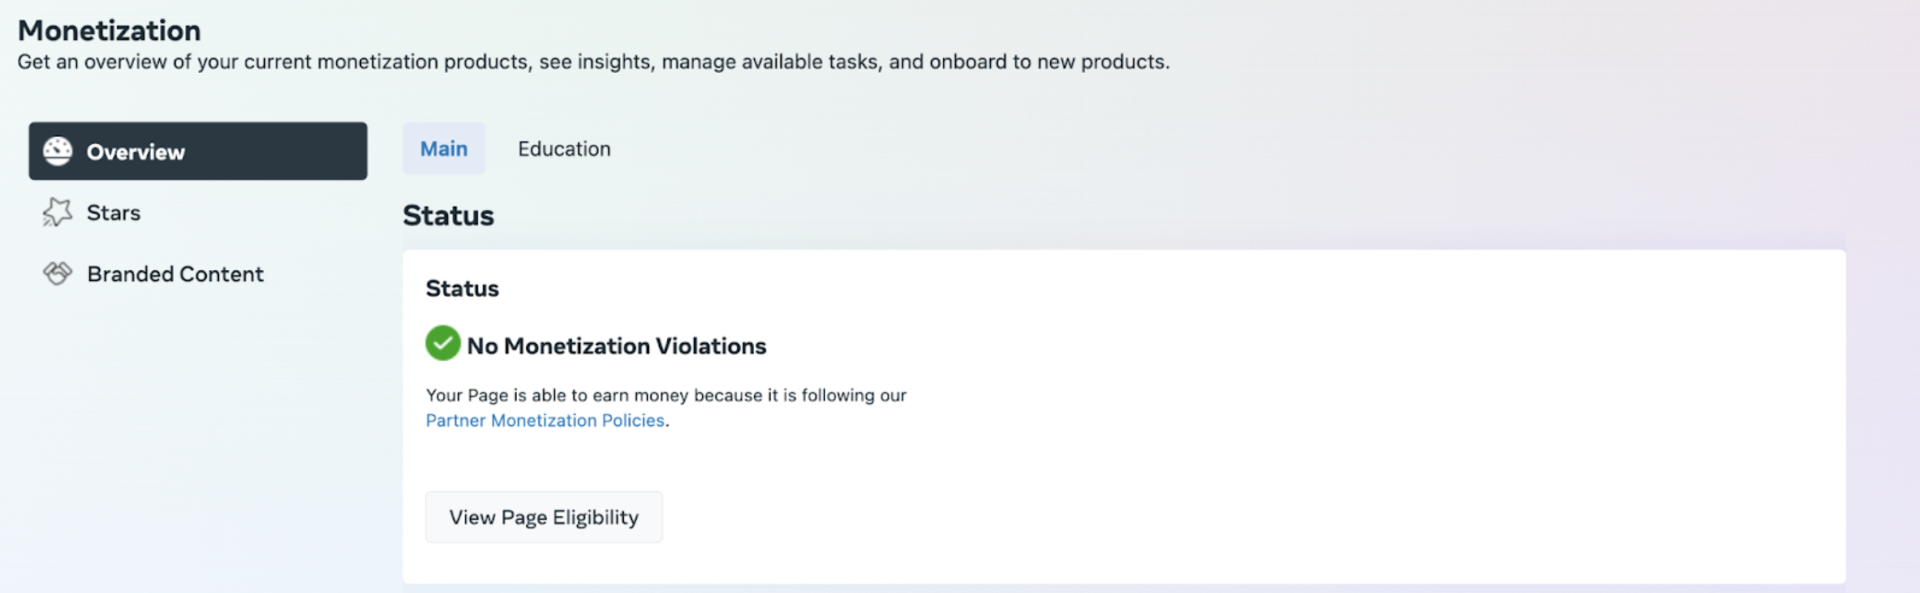Viewport: 1920px width, 593px height.
Task: Click the 'Get an overview' description text
Action: coord(594,62)
